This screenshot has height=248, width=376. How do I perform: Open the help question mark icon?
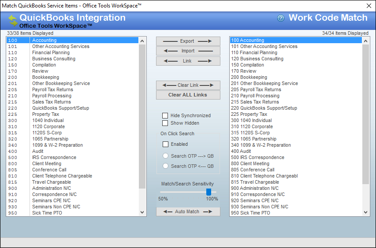[280, 18]
